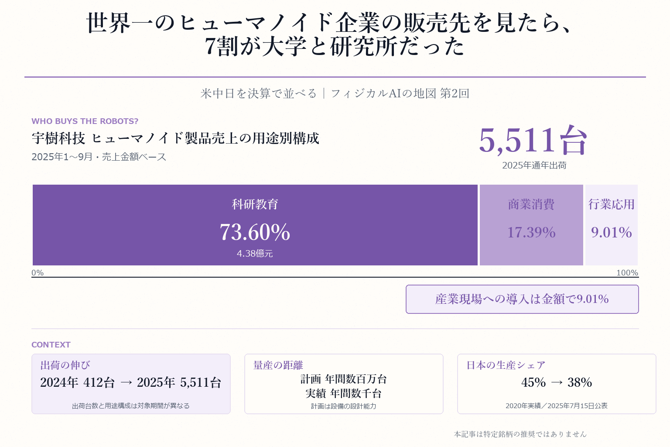Click the 2025年通年出荷 caption
This screenshot has height=447, width=670.
pyautogui.click(x=534, y=165)
